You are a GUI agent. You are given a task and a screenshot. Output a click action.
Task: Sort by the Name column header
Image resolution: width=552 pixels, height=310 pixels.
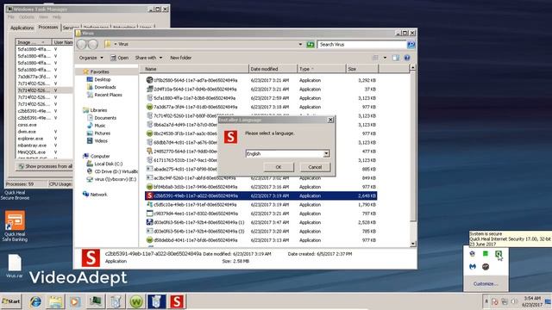pyautogui.click(x=193, y=69)
